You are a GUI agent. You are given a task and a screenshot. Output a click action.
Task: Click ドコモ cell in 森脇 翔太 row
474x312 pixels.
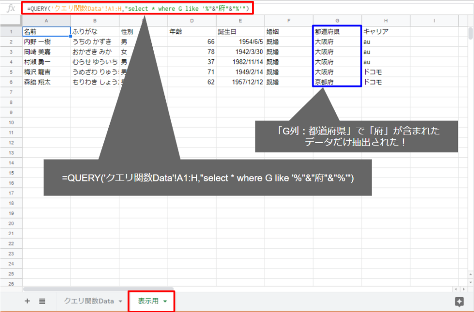click(x=386, y=82)
